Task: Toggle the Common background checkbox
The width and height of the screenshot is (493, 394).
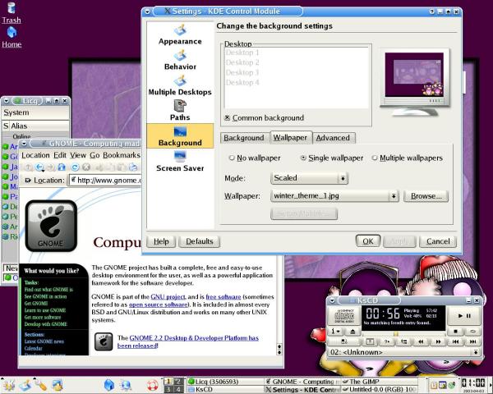Action: point(228,118)
